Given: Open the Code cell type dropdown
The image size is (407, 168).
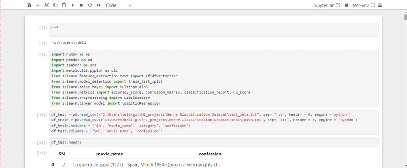Looking at the screenshot, I should pos(119,5).
